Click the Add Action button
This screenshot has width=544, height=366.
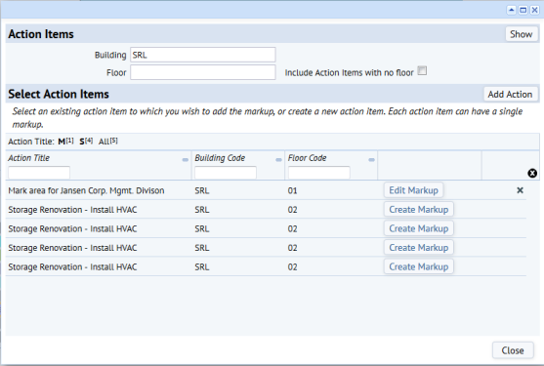[x=510, y=94]
